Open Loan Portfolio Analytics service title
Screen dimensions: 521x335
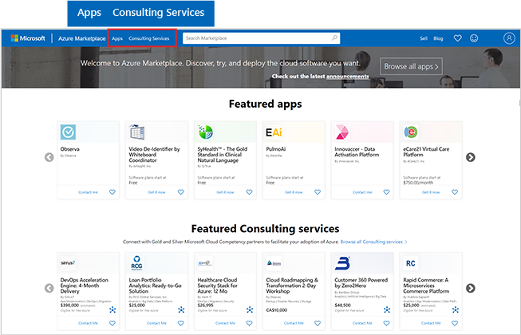[x=155, y=286]
